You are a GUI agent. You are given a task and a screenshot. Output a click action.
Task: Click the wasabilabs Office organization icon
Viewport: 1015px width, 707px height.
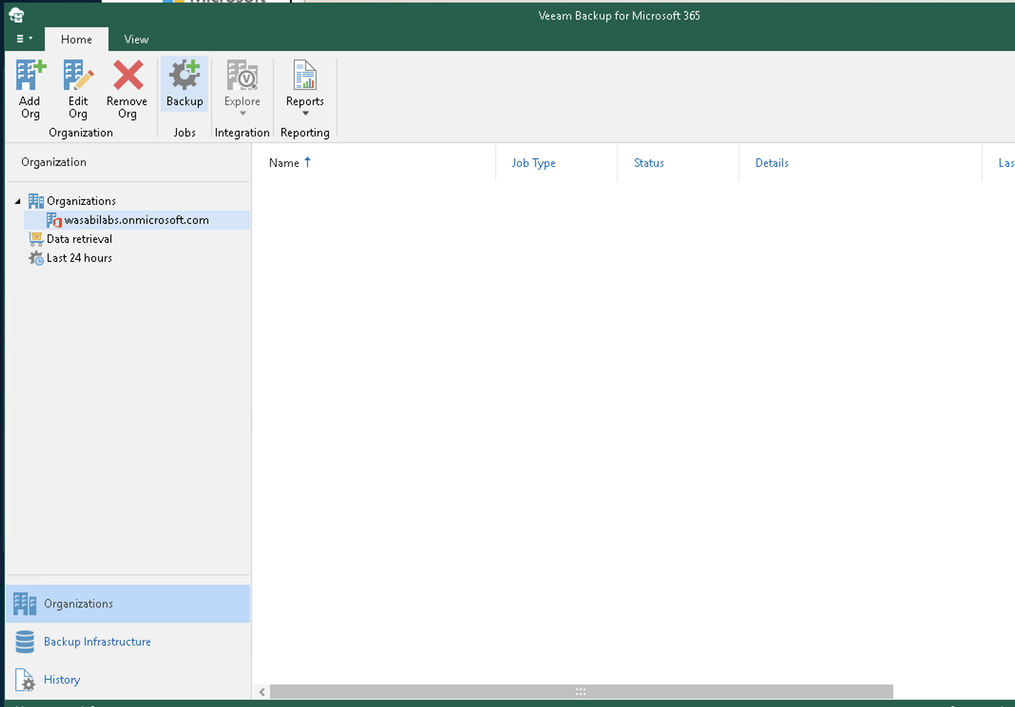[x=54, y=220]
